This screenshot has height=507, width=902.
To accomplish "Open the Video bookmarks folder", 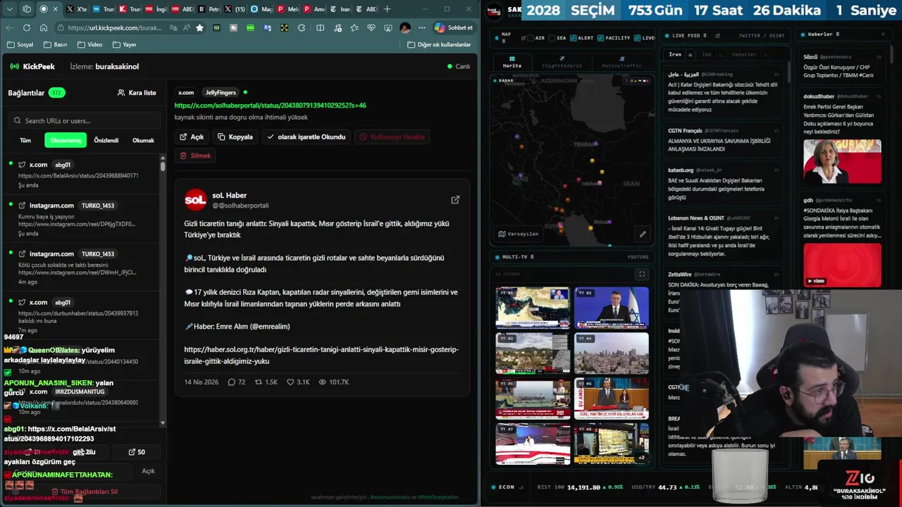I will click(x=89, y=44).
